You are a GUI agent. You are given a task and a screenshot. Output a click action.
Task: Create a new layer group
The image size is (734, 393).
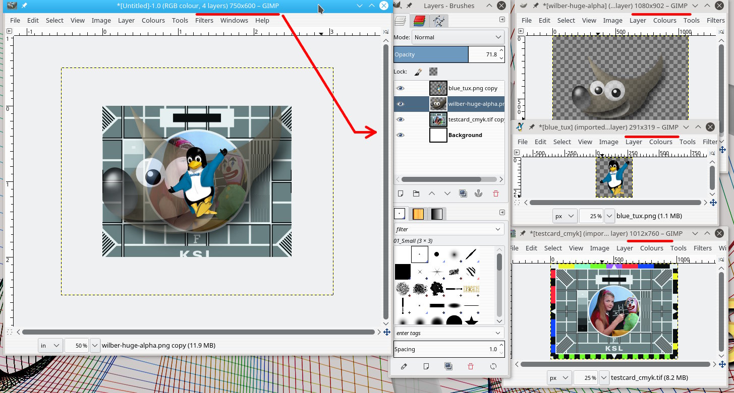pos(416,193)
